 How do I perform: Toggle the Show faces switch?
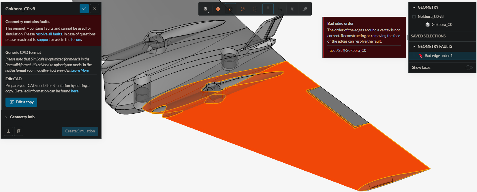(x=469, y=68)
